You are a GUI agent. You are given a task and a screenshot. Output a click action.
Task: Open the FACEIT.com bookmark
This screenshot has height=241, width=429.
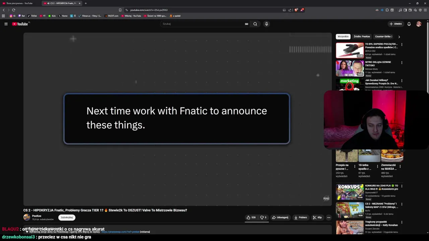pyautogui.click(x=112, y=16)
